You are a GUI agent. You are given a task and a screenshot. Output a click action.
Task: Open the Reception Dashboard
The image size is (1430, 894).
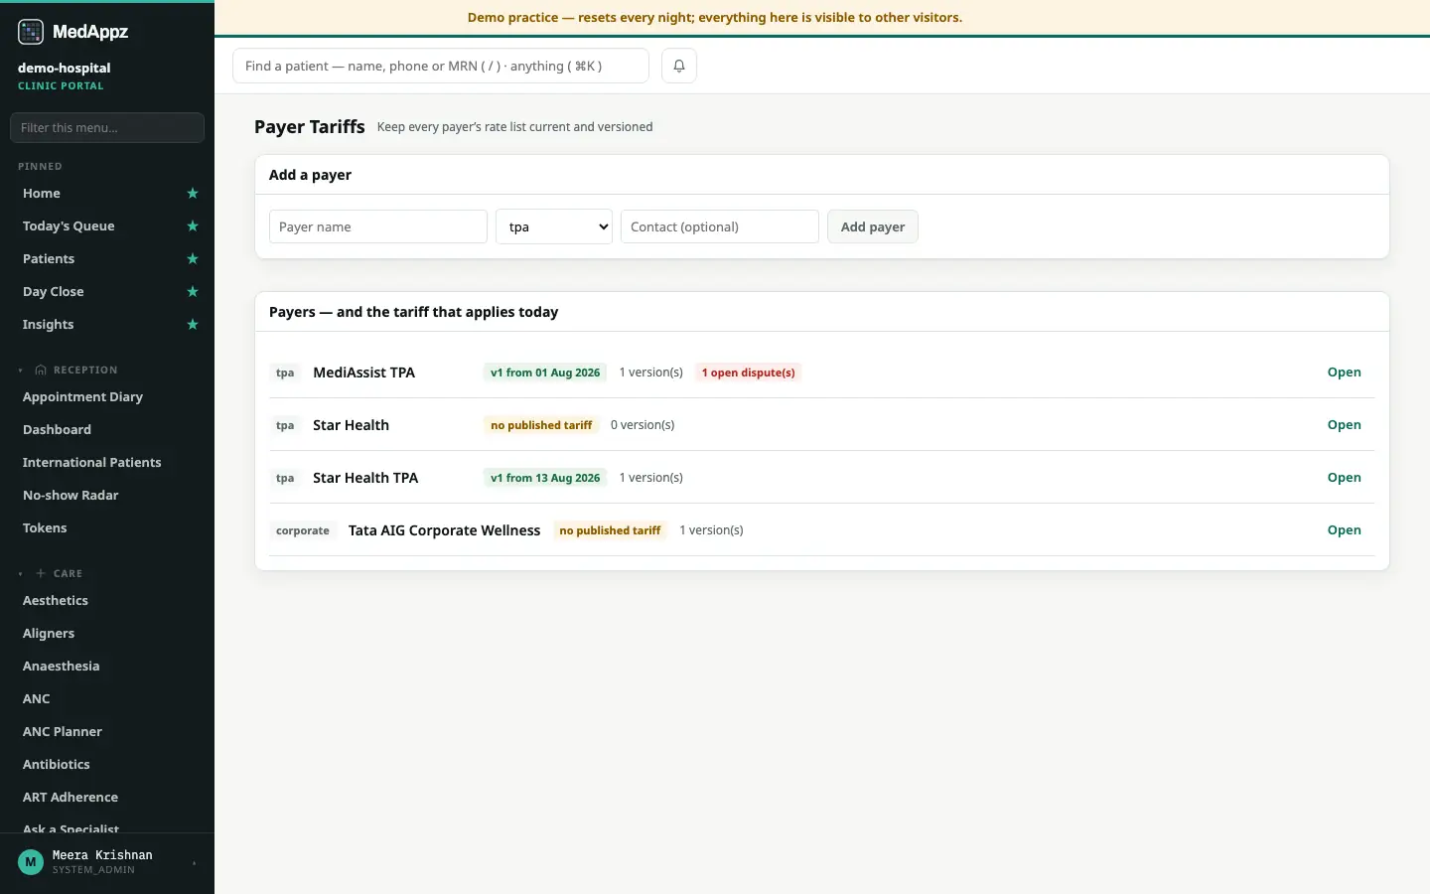[57, 430]
